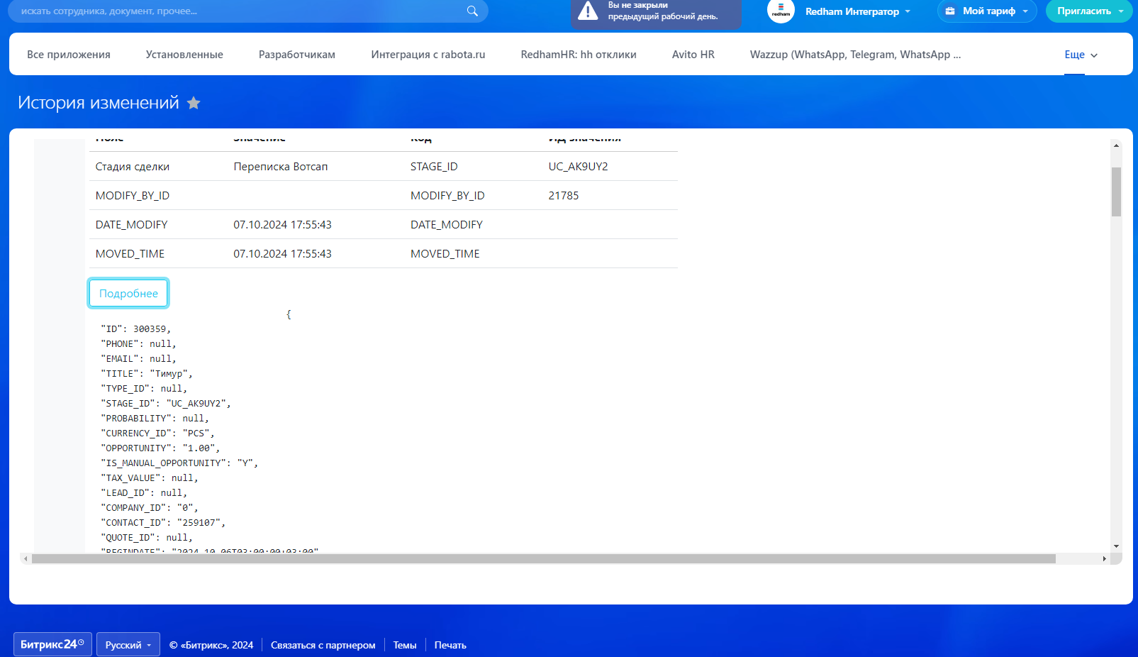The image size is (1138, 657).
Task: Click the Redham profile avatar
Action: 781,11
